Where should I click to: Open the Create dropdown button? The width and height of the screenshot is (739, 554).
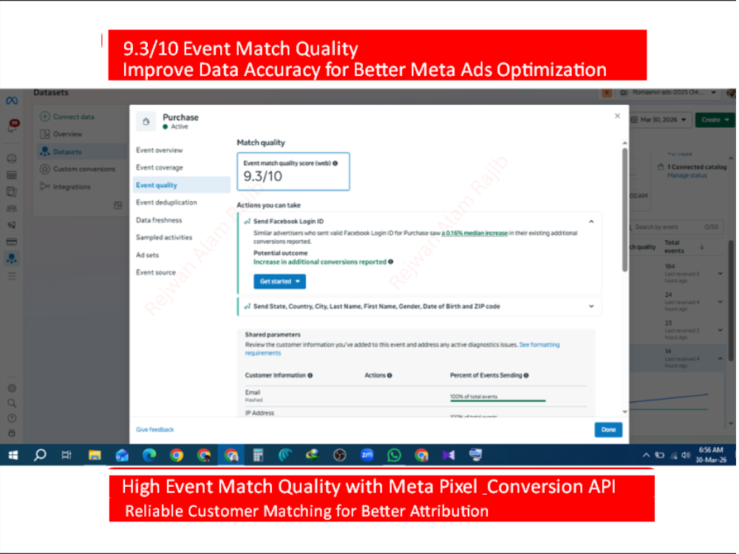click(x=715, y=120)
